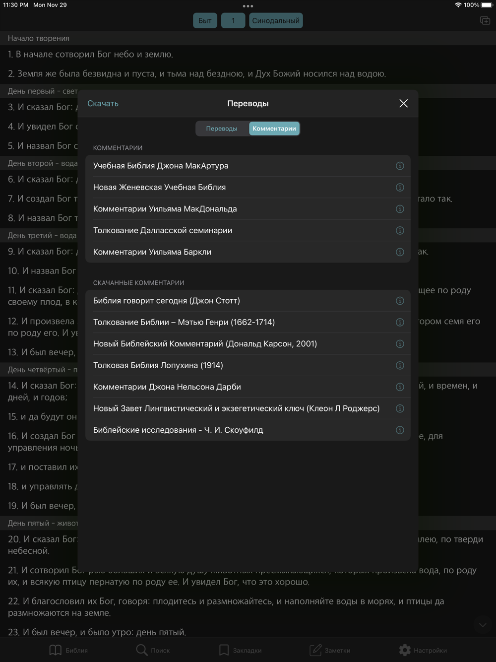Select Новая Женевская Учебная Библия
The width and height of the screenshot is (496, 662).
[248, 188]
